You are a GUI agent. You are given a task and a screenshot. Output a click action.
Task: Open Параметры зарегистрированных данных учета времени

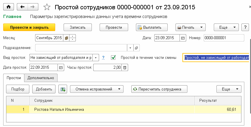(99, 17)
